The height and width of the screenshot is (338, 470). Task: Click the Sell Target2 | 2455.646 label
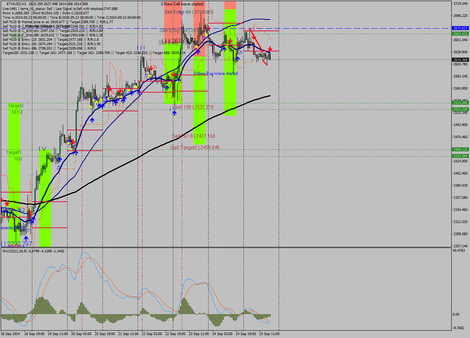click(195, 147)
